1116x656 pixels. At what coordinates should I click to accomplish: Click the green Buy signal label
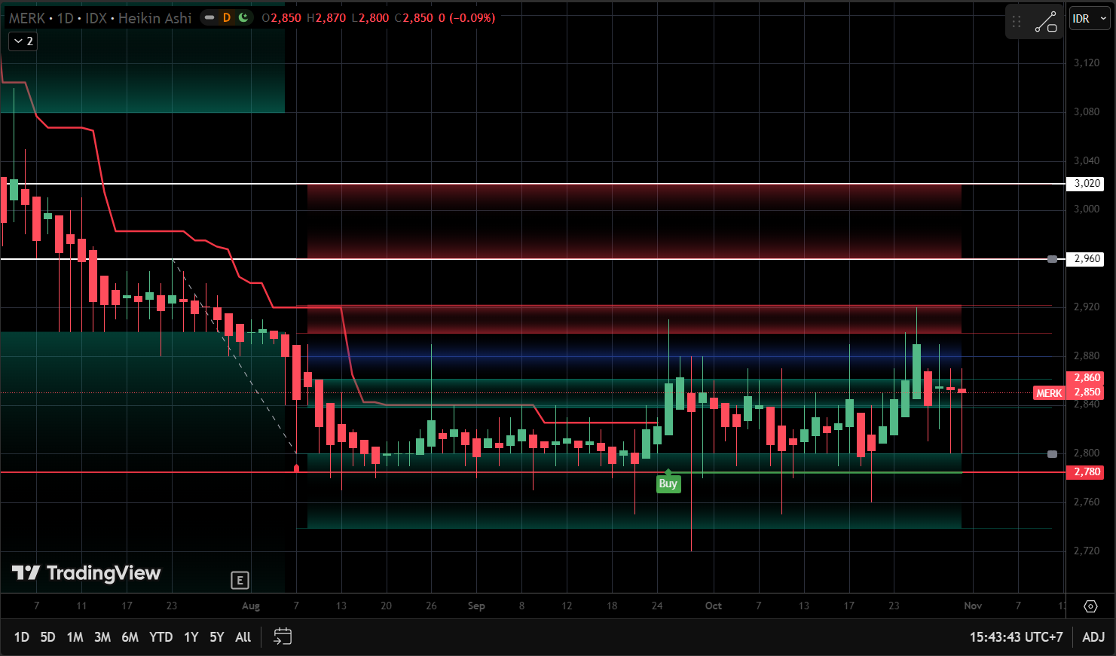click(x=668, y=484)
